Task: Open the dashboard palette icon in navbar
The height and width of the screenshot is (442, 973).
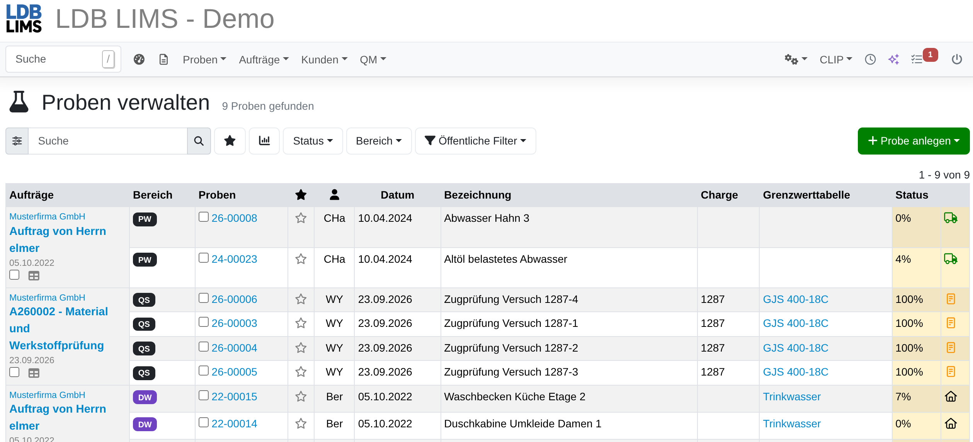Action: click(139, 59)
